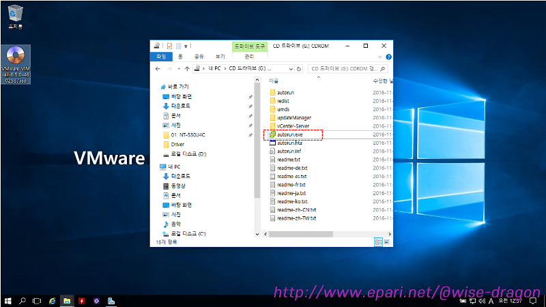Select 음악 under 내 PC
Viewport: 546px width, 307px height.
click(x=175, y=224)
